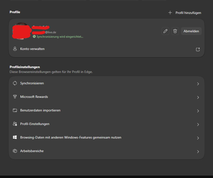Click the Profil-Einstellungen people-gear icon

pos(15,124)
